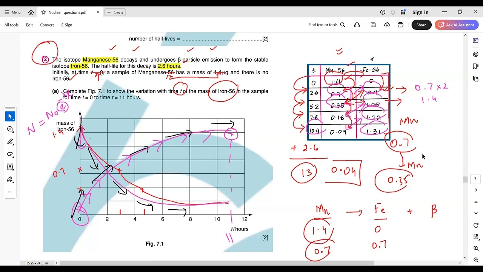The width and height of the screenshot is (483, 272).
Task: Rotate the page view clockwise
Action: point(476,226)
